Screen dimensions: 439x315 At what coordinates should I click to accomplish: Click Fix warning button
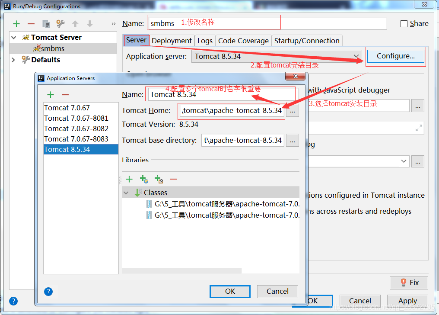(x=409, y=283)
